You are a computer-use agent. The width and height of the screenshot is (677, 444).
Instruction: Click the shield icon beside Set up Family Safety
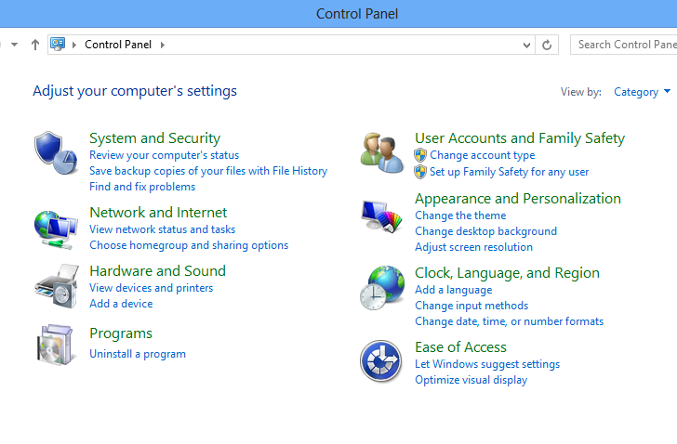[420, 172]
